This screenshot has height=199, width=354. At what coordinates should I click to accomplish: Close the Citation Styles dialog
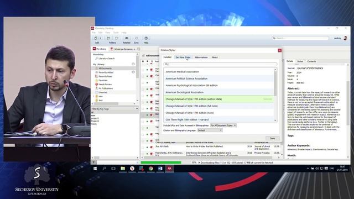280,50
